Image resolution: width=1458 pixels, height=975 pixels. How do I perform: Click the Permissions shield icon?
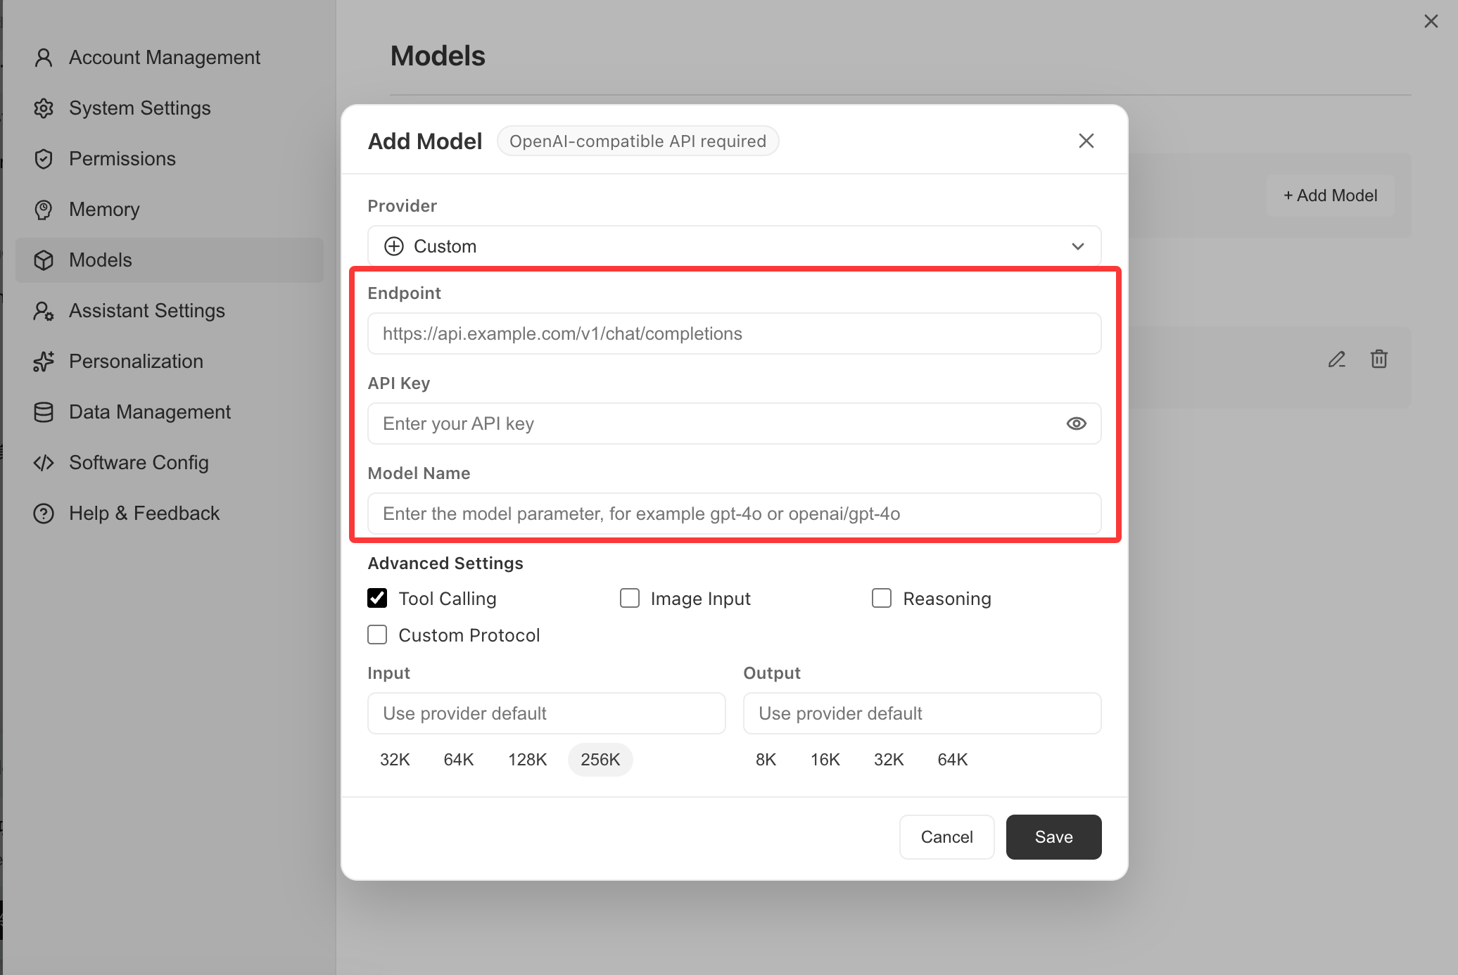click(44, 159)
